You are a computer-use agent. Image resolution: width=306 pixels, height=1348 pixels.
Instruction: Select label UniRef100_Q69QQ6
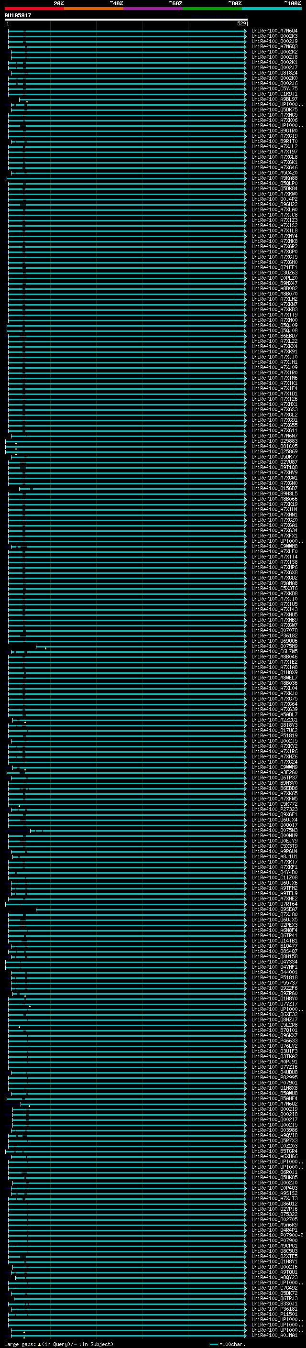(x=274, y=640)
